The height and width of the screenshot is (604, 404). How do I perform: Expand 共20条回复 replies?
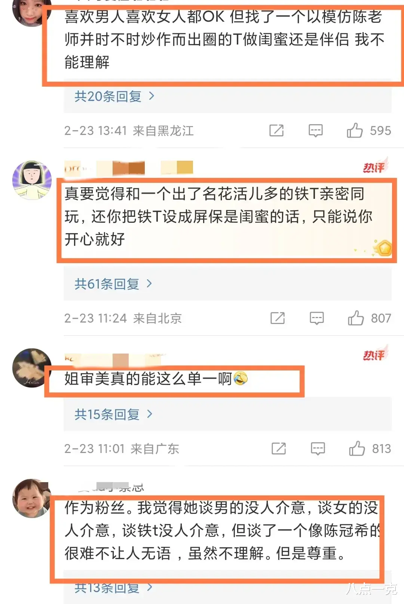114,96
